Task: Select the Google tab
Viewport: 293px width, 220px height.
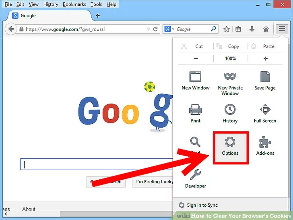Action: pyautogui.click(x=49, y=16)
